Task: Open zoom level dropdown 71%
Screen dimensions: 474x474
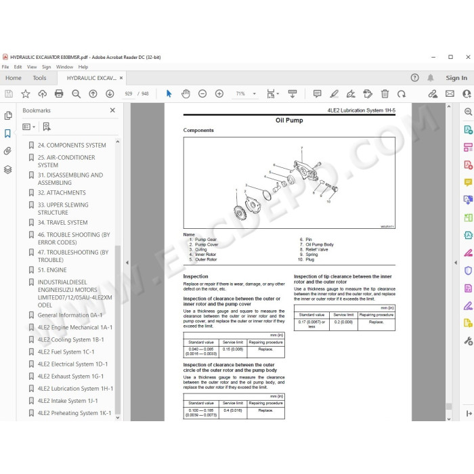Action: pyautogui.click(x=254, y=93)
